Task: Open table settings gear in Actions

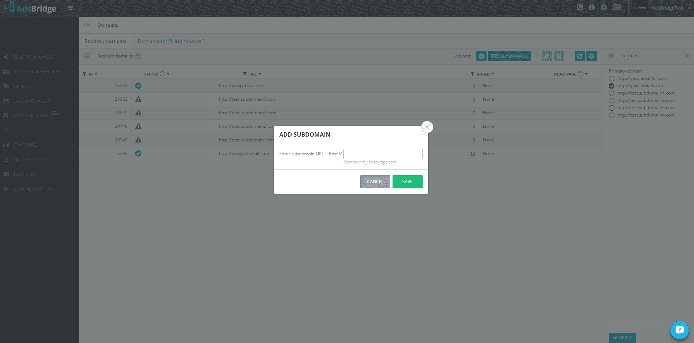Action: pyautogui.click(x=592, y=56)
